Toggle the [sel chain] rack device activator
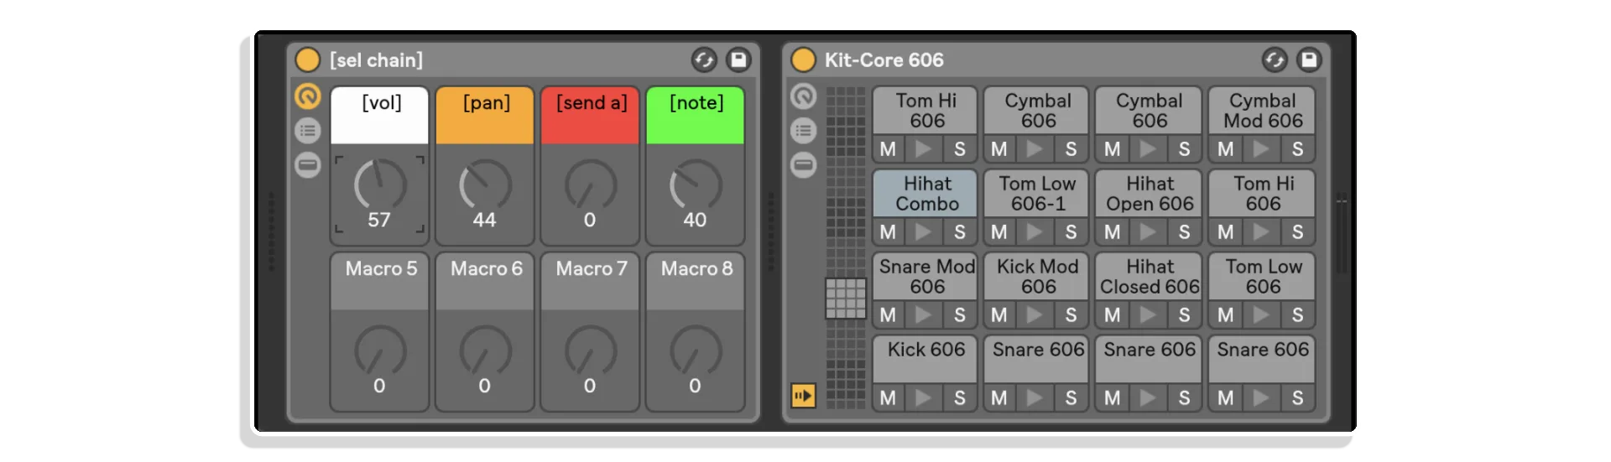This screenshot has width=1611, height=462. tap(308, 60)
